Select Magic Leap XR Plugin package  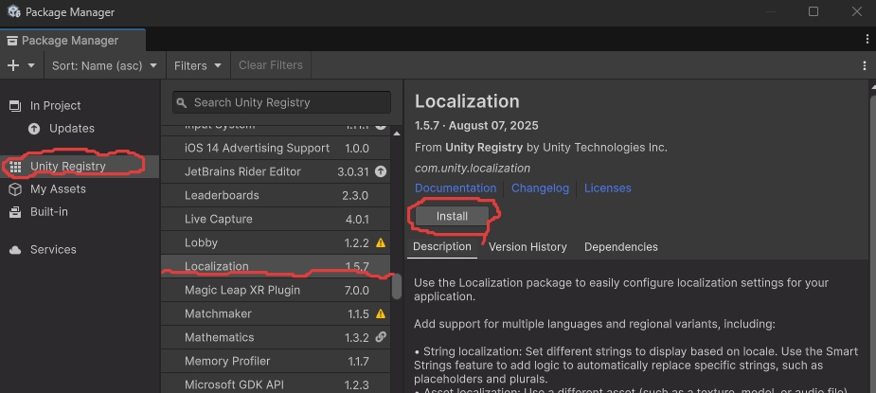[x=276, y=290]
